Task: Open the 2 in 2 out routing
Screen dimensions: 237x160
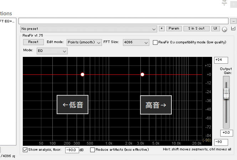Action: point(196,28)
